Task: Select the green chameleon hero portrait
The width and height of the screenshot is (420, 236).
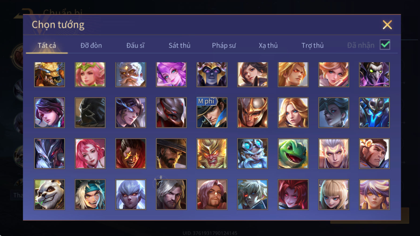Action: [293, 154]
